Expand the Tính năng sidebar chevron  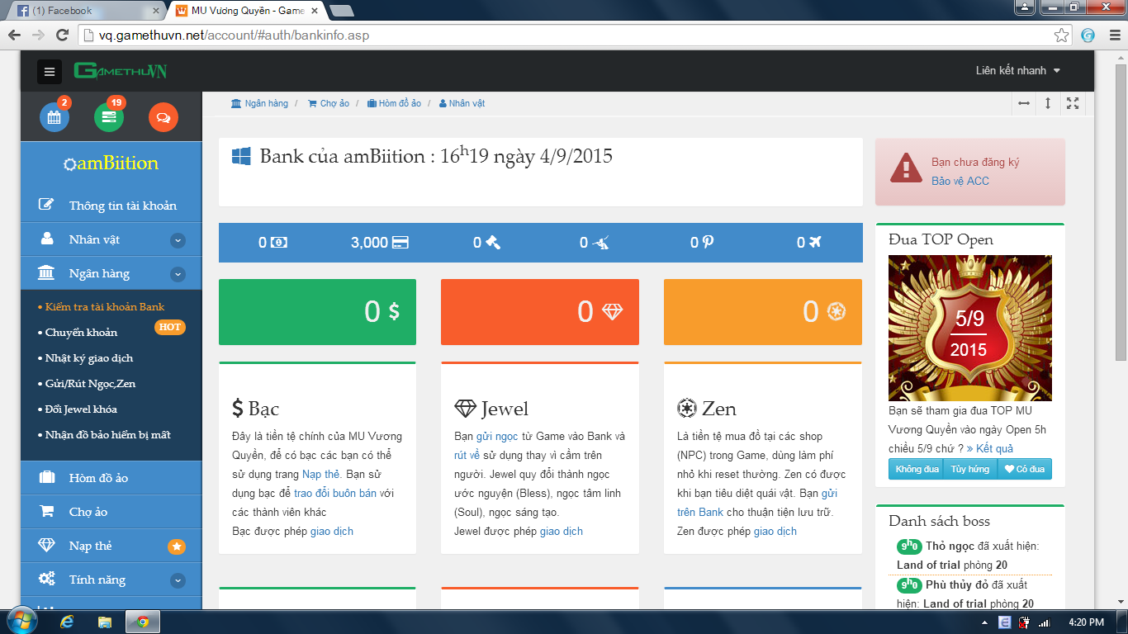tap(178, 580)
